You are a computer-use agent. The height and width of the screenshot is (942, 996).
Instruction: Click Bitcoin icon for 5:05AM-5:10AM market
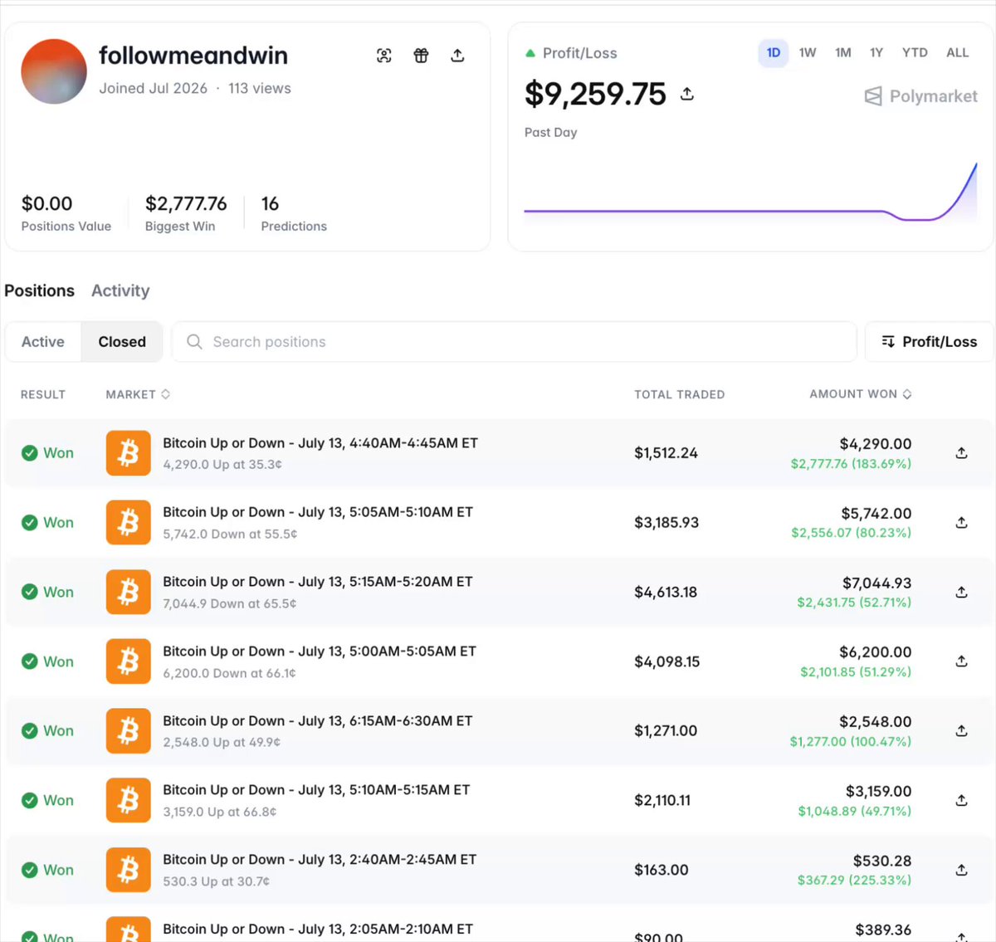(129, 523)
